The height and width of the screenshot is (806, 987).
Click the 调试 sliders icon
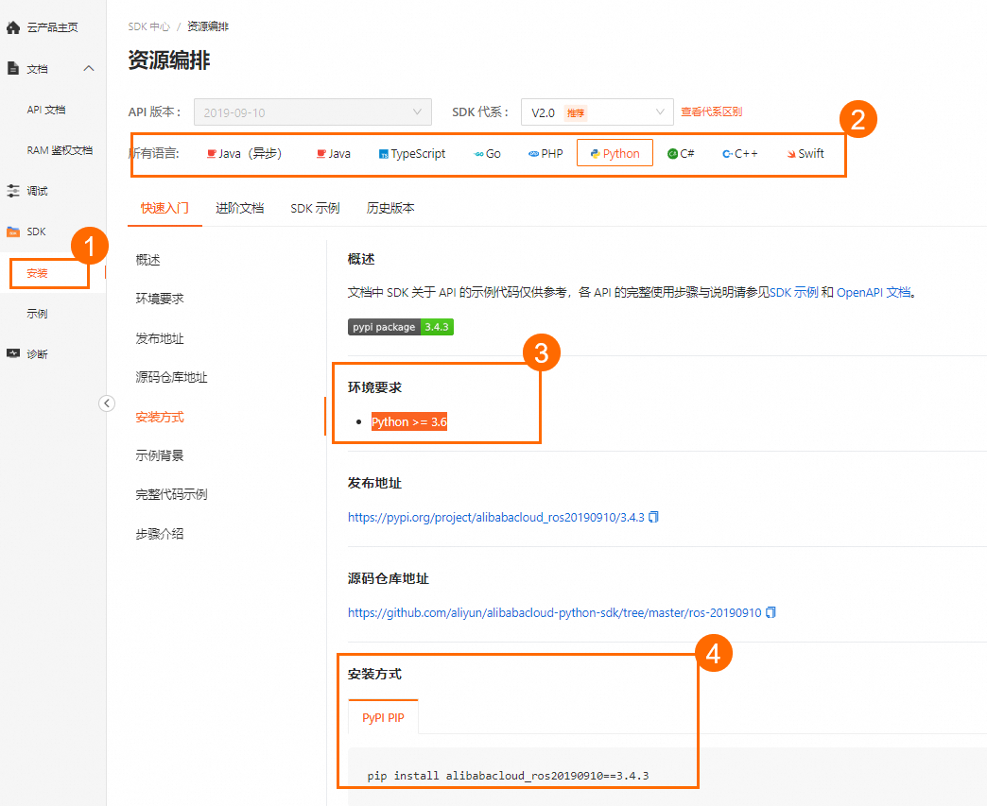tap(13, 191)
